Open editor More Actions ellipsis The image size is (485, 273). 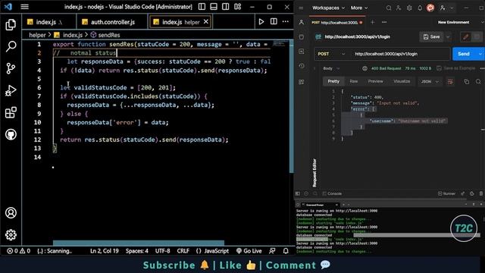coord(285,22)
